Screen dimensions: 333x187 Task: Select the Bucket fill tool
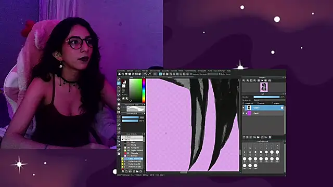click(x=119, y=108)
